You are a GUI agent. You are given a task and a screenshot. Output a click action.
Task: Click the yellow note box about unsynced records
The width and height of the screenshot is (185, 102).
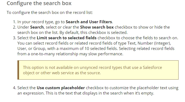click(x=98, y=70)
